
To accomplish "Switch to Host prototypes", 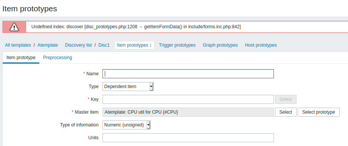I will click(261, 45).
